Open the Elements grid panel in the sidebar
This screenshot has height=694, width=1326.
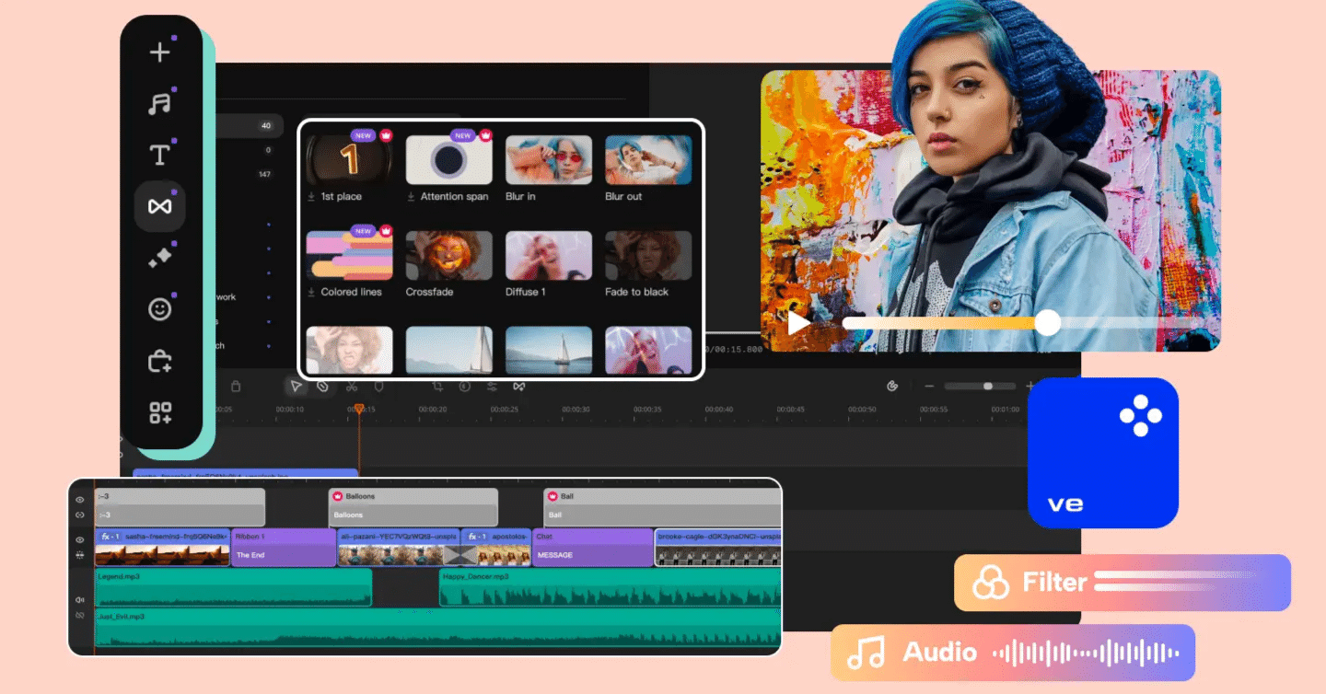point(160,412)
